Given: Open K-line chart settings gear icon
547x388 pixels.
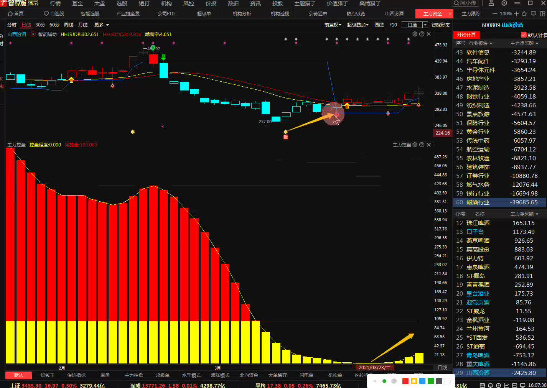Looking at the screenshot, I should click(415, 34).
